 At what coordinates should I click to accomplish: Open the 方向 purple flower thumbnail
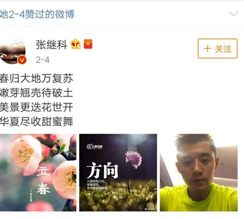click(x=118, y=173)
